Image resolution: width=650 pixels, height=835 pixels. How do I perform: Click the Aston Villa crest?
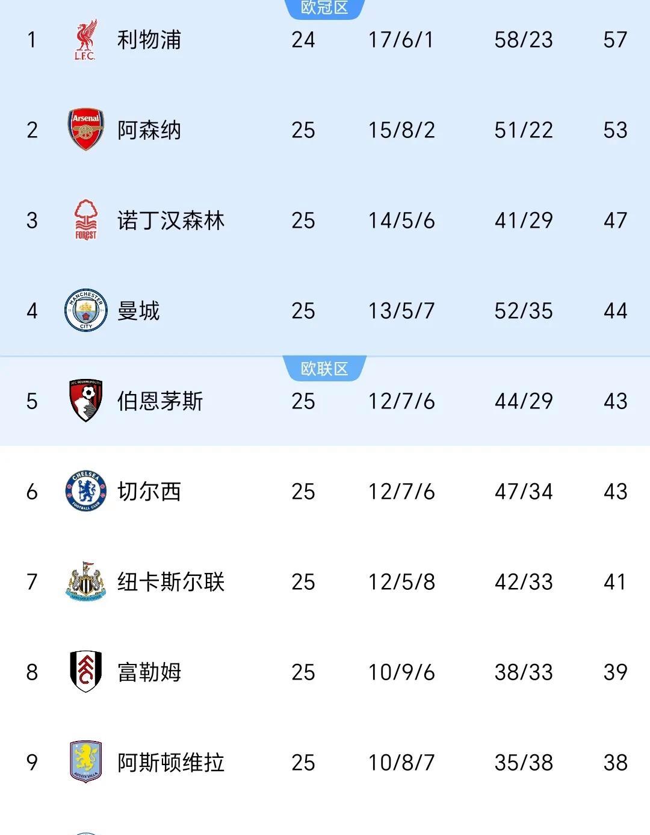click(x=85, y=762)
